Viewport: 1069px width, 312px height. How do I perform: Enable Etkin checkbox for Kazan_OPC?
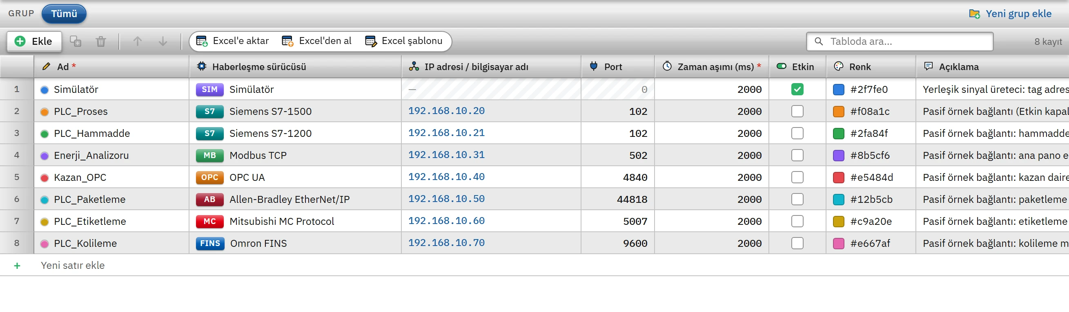tap(797, 177)
